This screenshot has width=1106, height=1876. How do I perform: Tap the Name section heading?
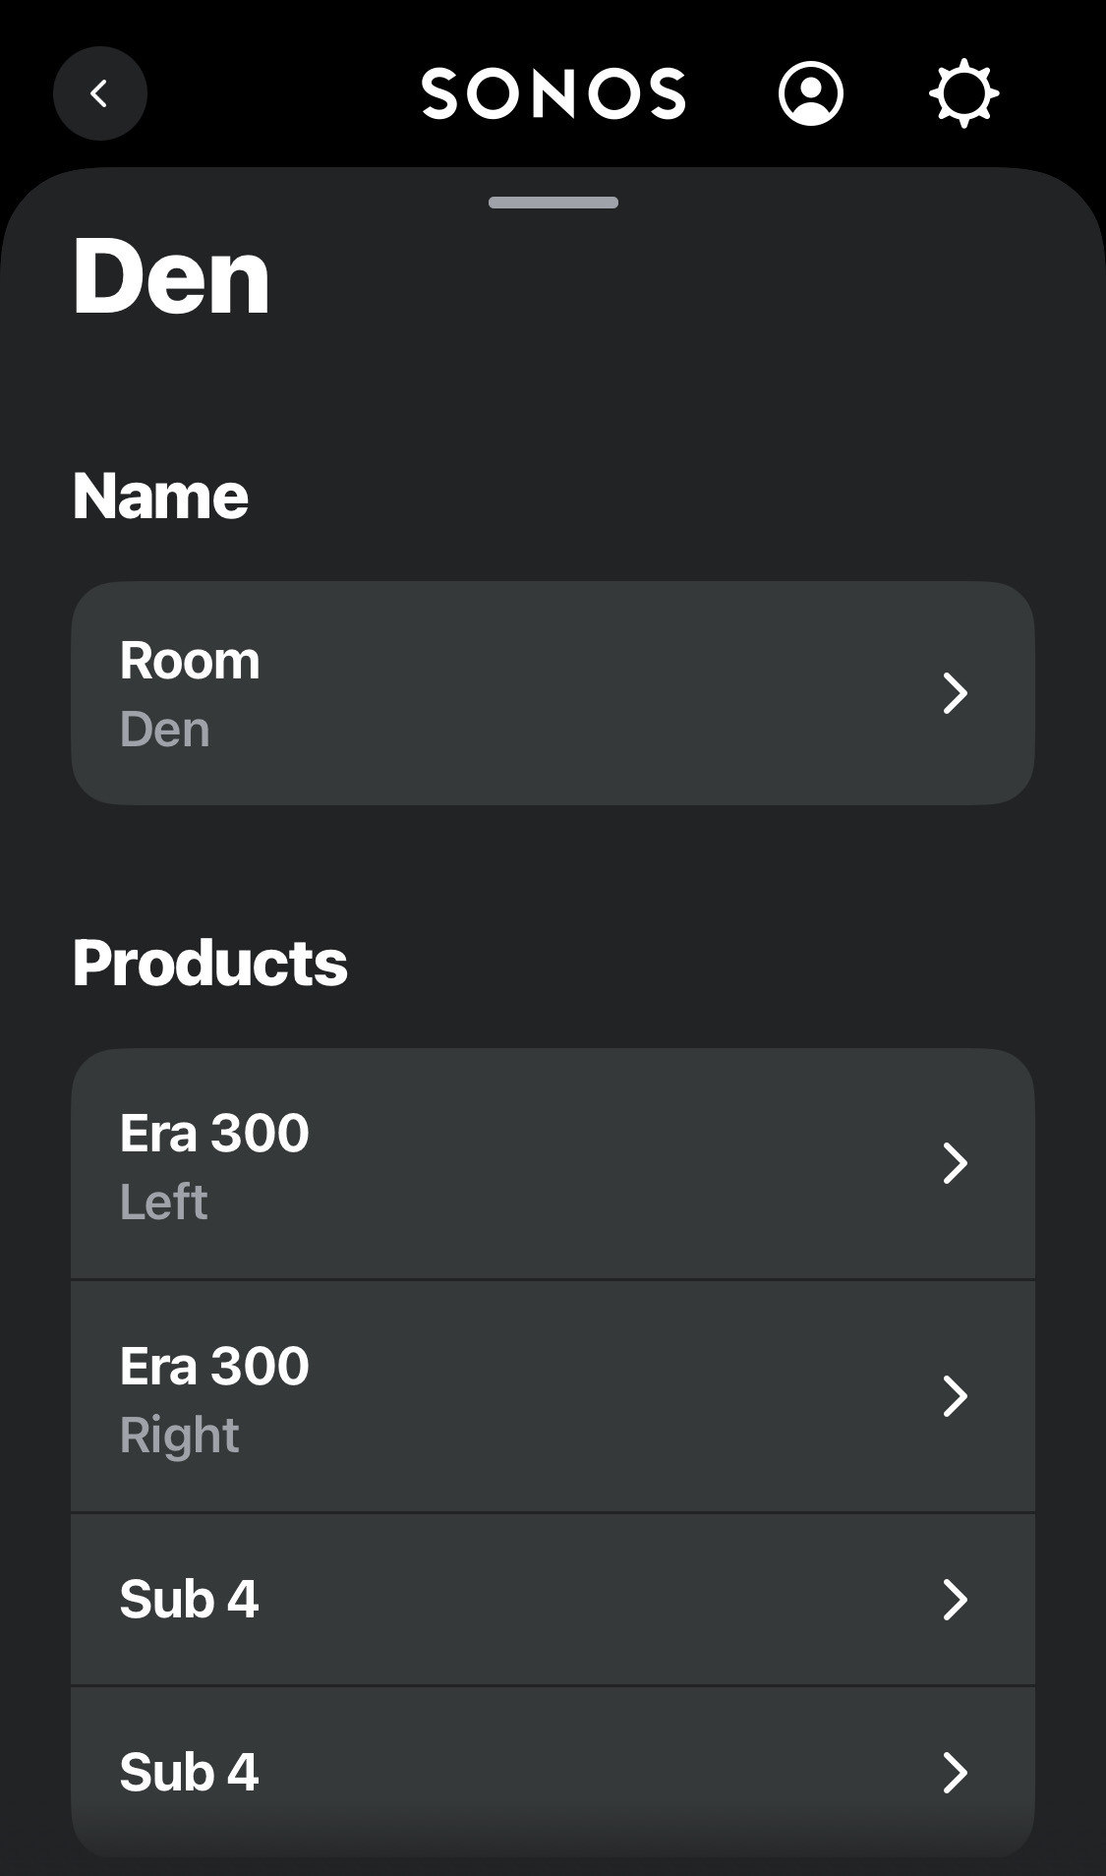pyautogui.click(x=160, y=496)
